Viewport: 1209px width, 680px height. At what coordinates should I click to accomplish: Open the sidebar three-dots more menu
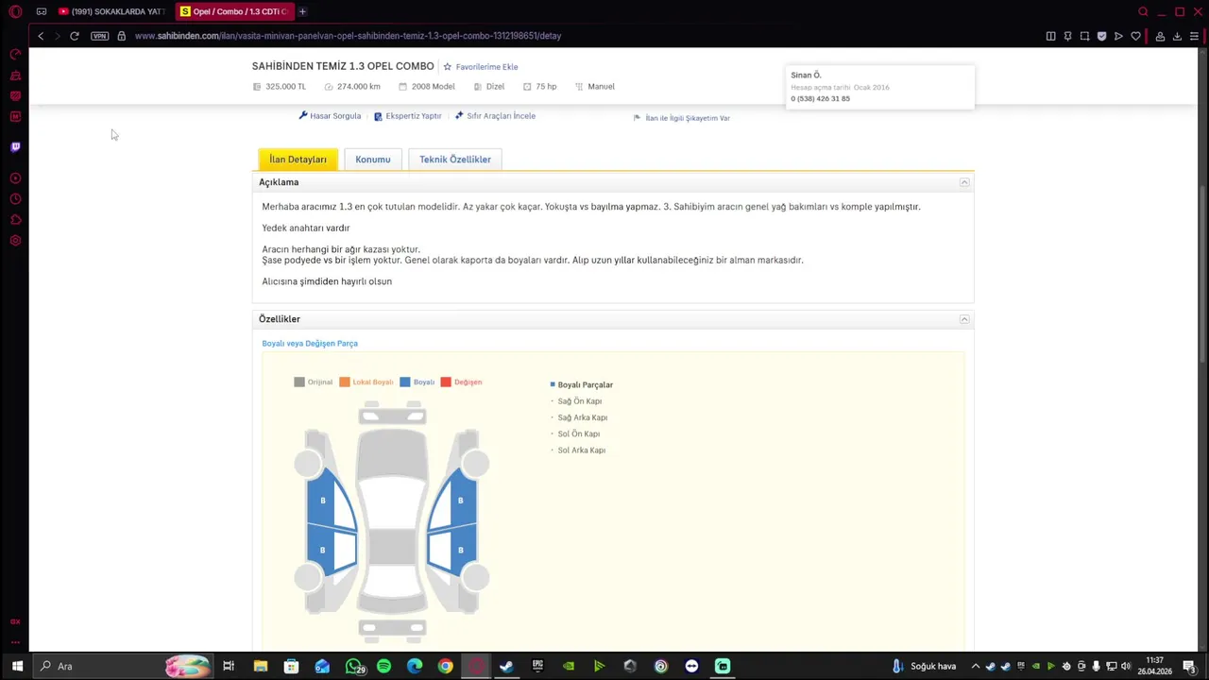(15, 641)
